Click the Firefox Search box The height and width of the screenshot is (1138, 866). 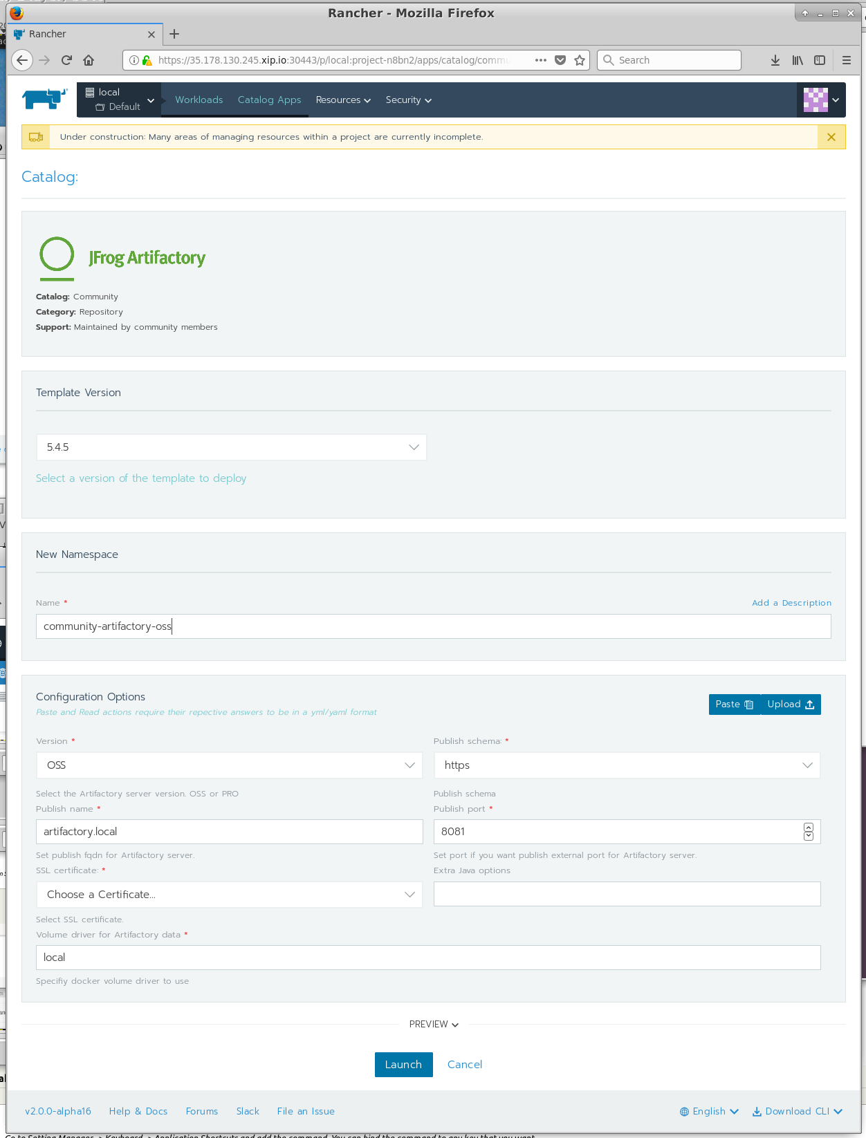click(x=669, y=60)
